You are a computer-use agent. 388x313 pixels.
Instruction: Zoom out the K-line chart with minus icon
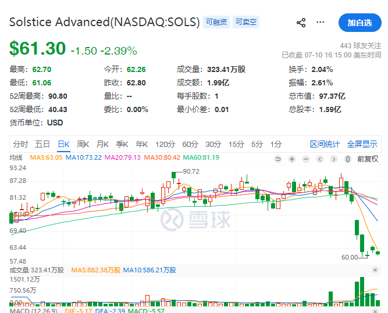[x=306, y=159]
